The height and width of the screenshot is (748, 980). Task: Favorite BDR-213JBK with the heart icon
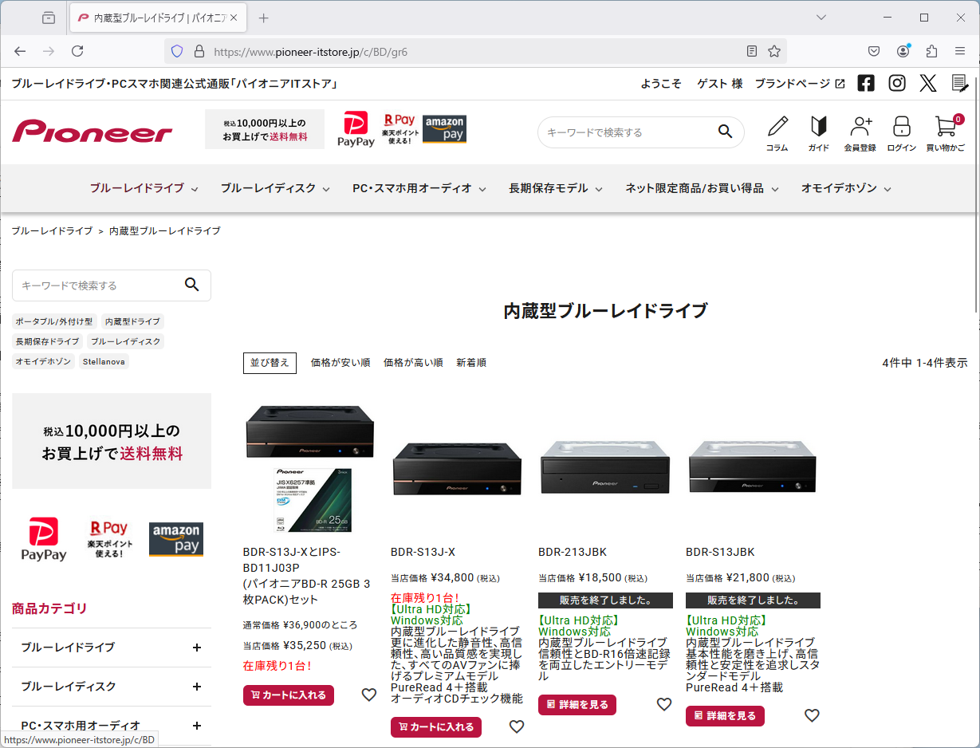[x=664, y=704]
